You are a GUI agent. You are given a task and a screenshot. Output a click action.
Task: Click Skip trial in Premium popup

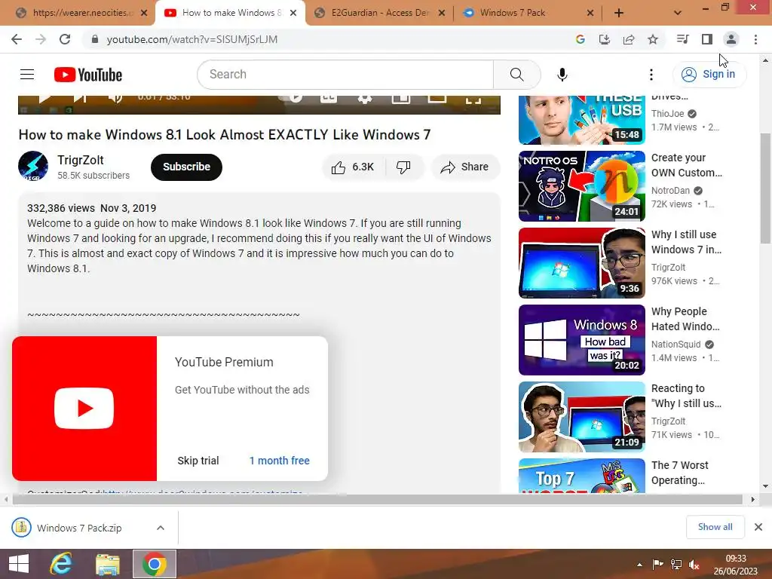coord(198,461)
